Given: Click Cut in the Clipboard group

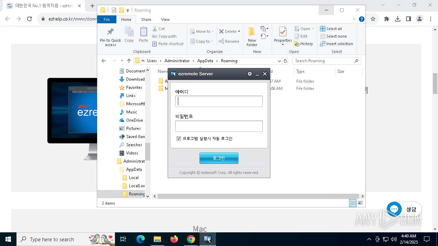Looking at the screenshot, I should [158, 29].
